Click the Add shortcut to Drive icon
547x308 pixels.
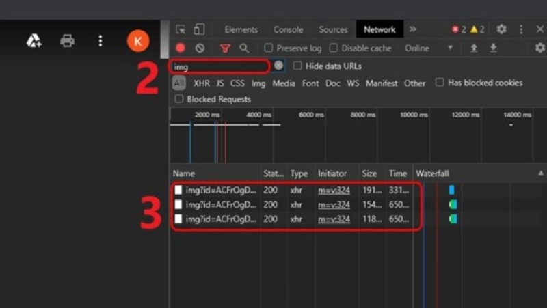point(34,41)
